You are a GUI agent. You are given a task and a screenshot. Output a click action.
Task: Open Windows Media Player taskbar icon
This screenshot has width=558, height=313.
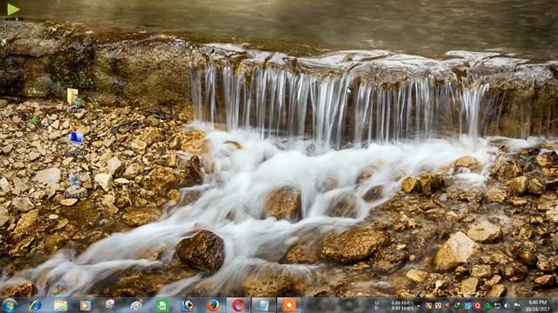point(85,305)
